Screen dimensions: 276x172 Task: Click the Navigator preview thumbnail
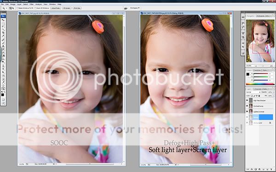260,41
